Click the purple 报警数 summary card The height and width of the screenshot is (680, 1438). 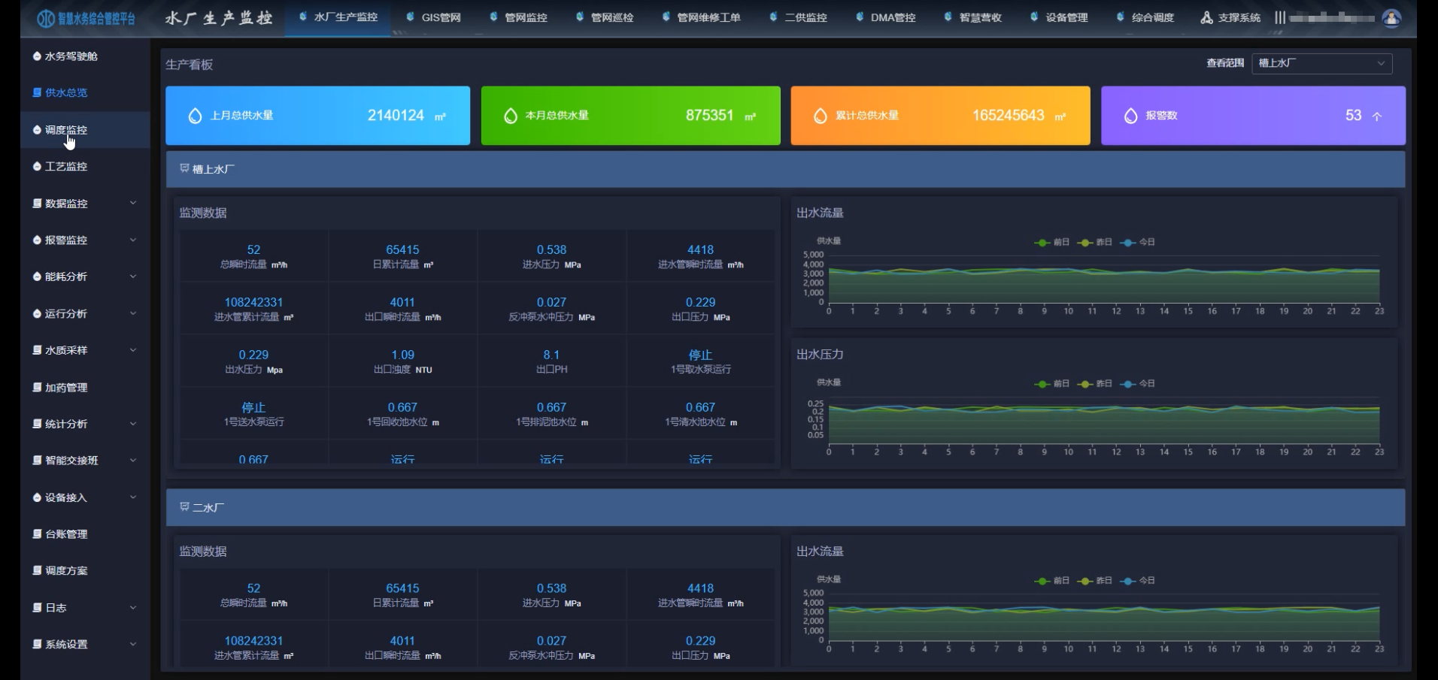tap(1252, 116)
